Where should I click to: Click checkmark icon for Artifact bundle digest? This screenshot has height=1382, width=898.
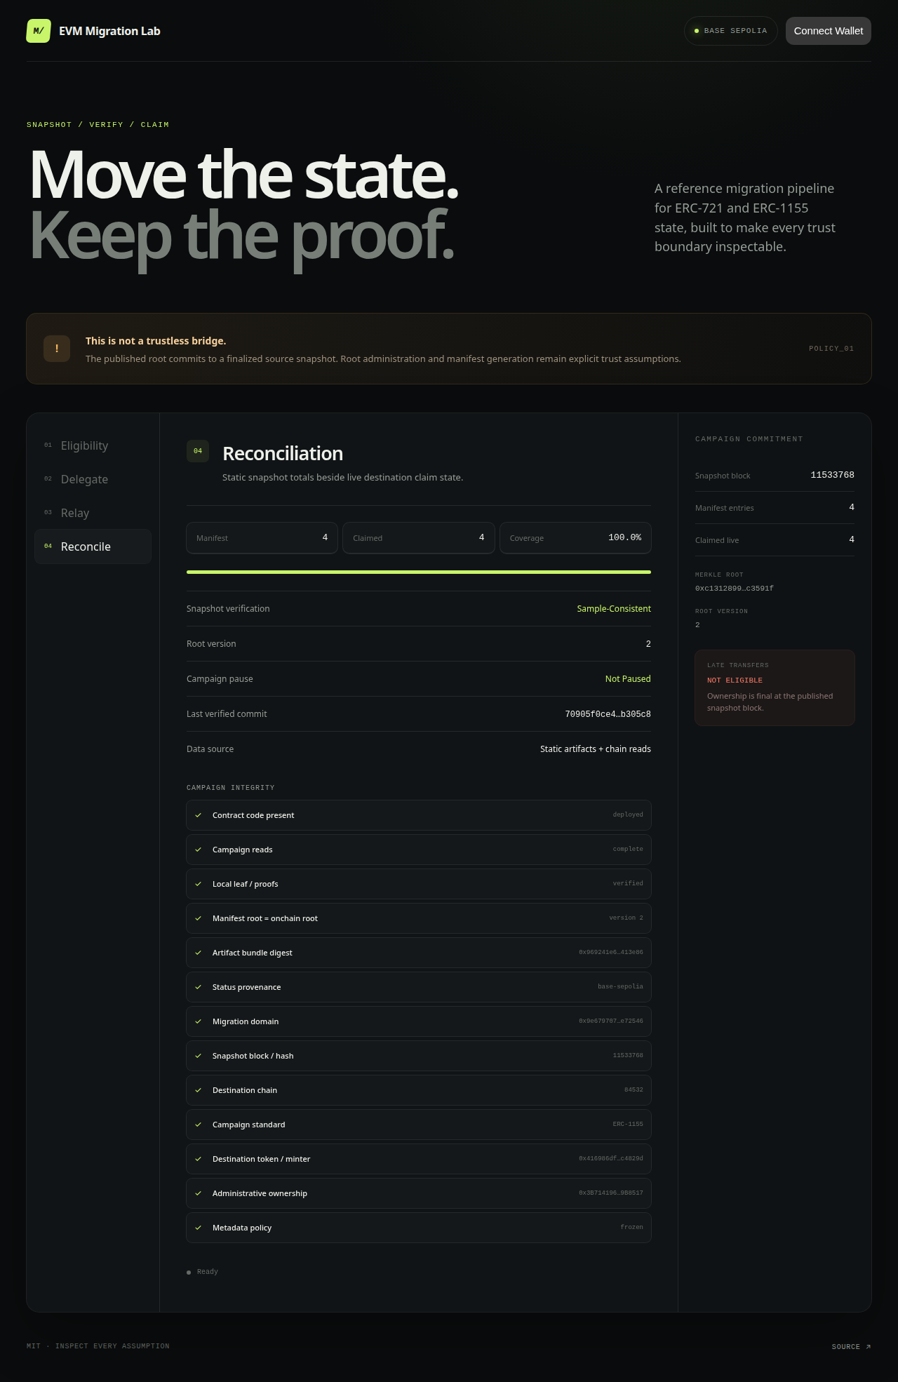199,953
